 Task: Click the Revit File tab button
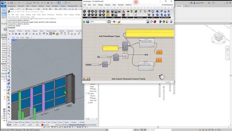pyautogui.click(x=4, y=6)
